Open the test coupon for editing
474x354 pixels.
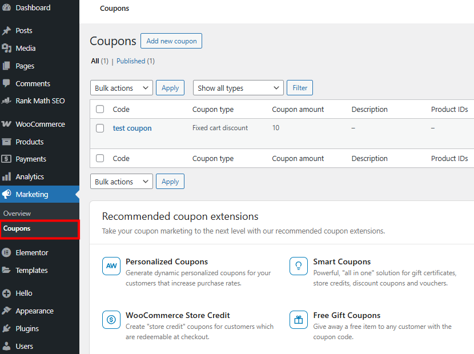coord(132,128)
